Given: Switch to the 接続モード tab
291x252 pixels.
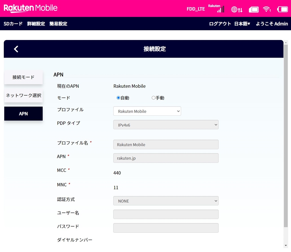Looking at the screenshot, I should (x=23, y=77).
